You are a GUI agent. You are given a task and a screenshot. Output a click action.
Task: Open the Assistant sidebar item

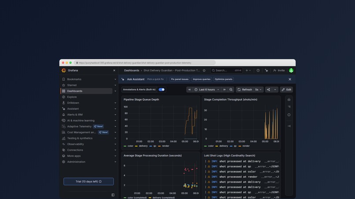(73, 109)
